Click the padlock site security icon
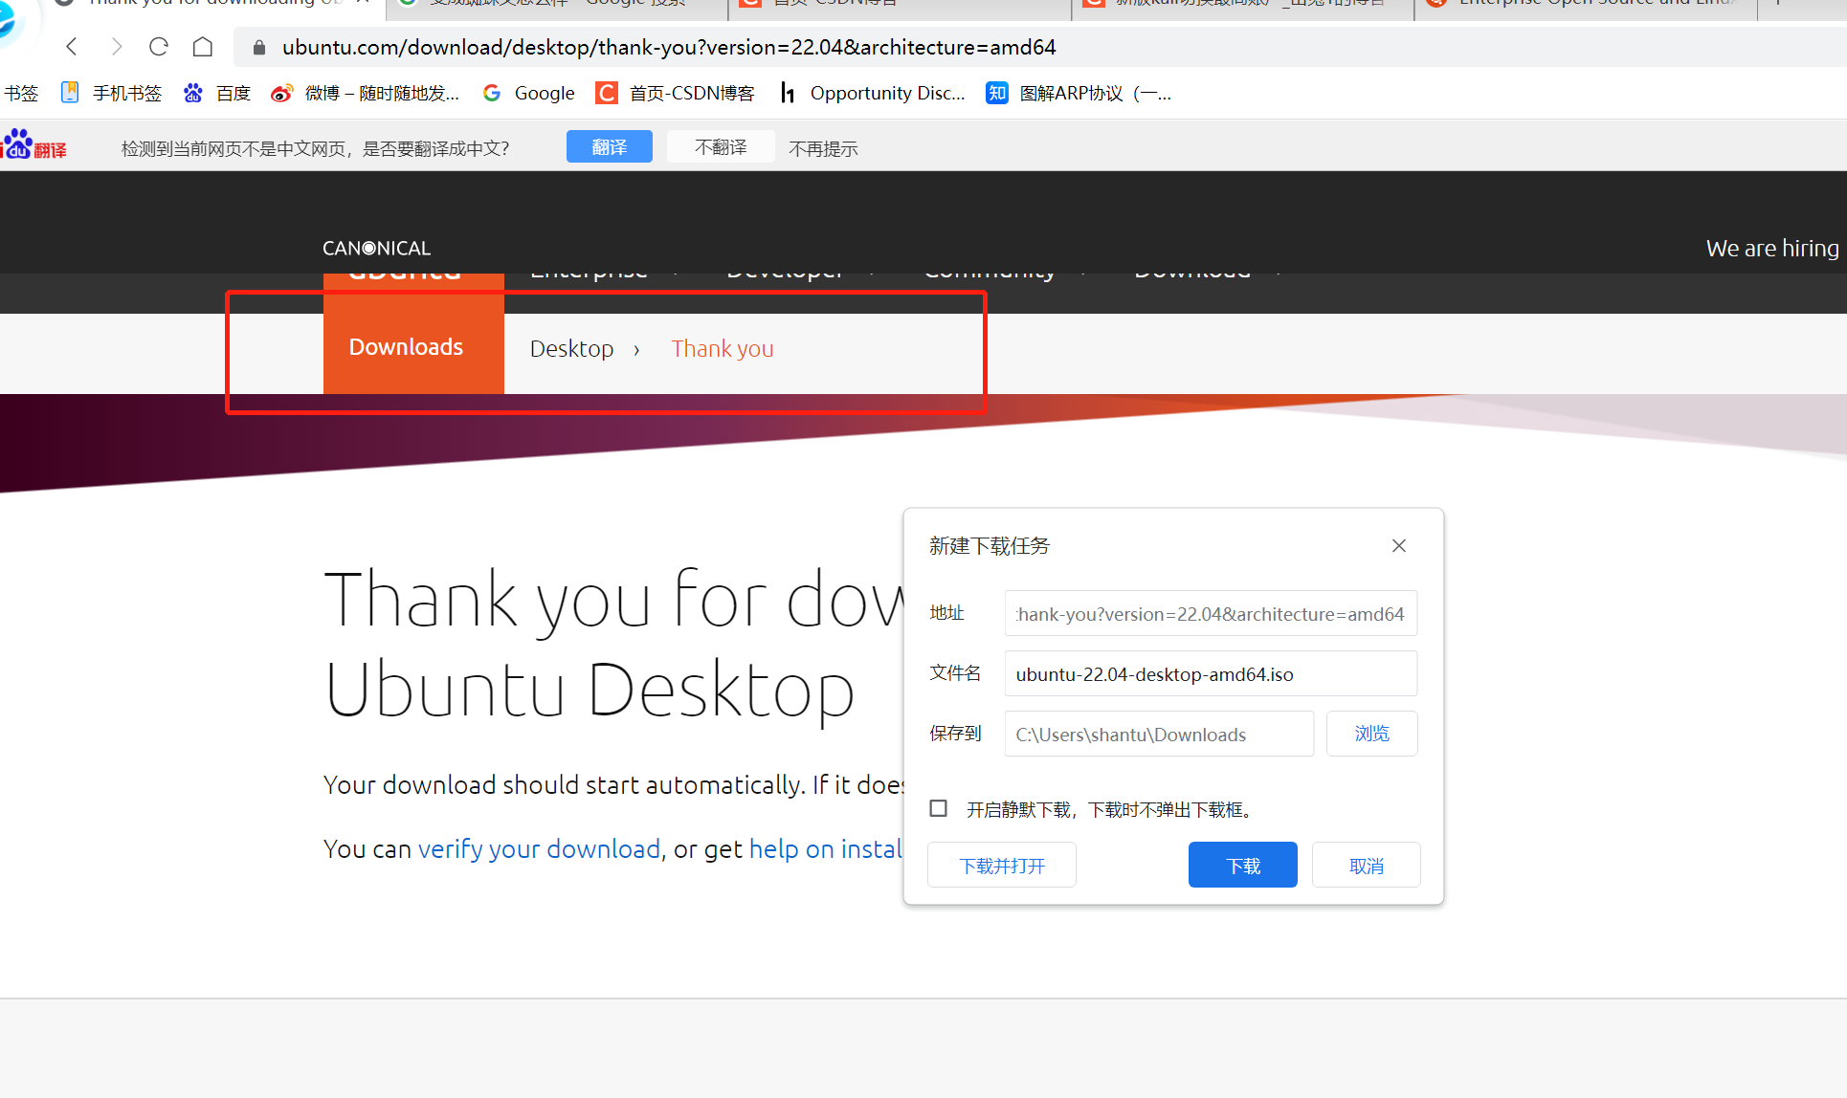Viewport: 1847px width, 1098px height. click(258, 47)
